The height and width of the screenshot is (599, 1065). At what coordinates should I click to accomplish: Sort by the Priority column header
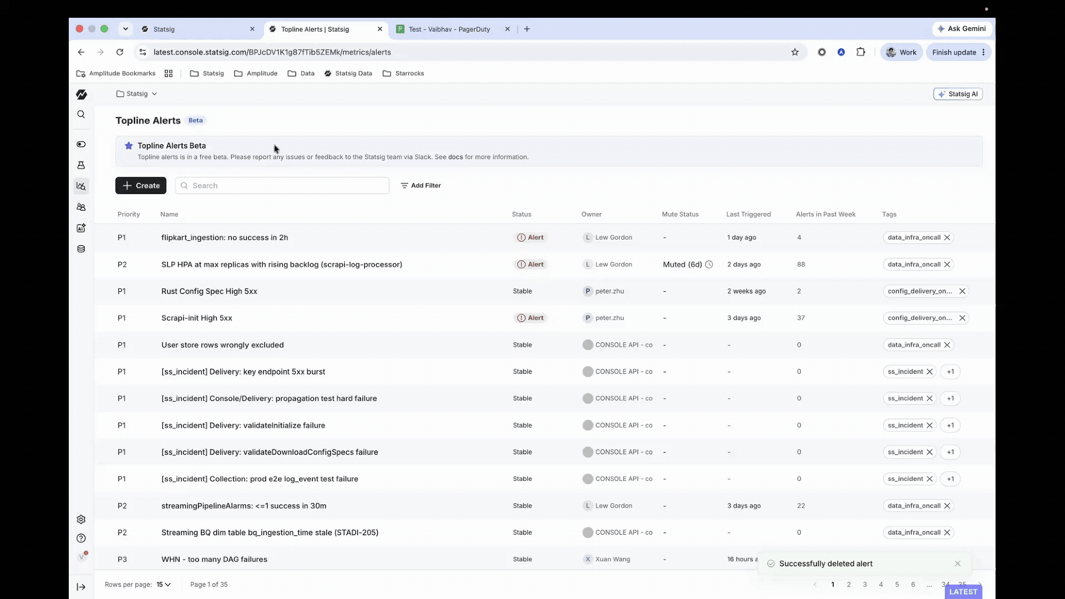click(x=129, y=214)
